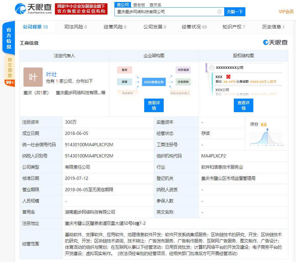Open the 公司背景 10 tab
The image size is (296, 262).
point(35,27)
